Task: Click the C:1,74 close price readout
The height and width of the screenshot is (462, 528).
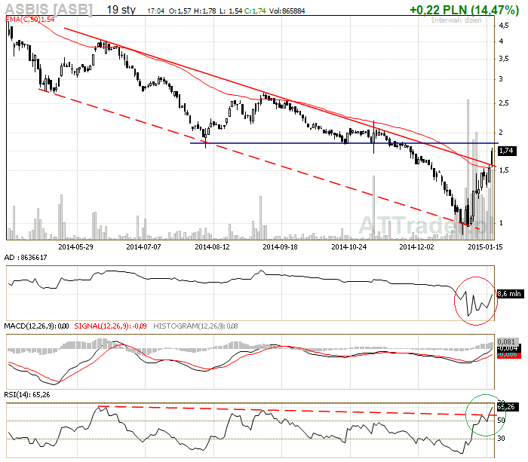Action: 255,11
